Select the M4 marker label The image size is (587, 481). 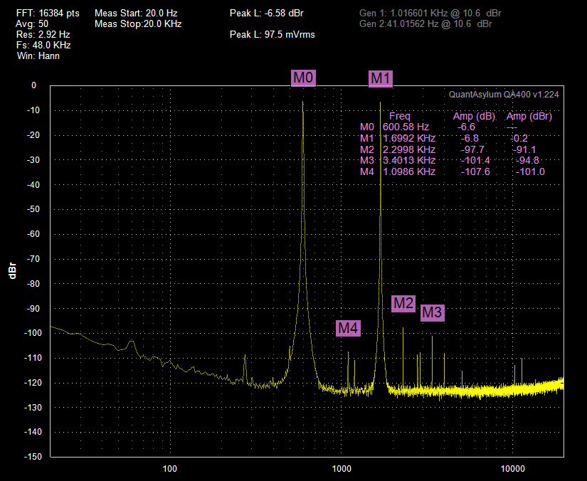(348, 328)
